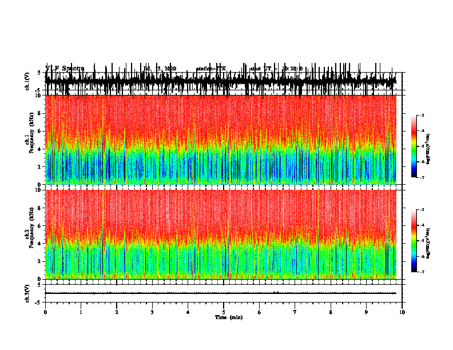
Task: Click the 'VLF Spectra' plot title
Action: (x=65, y=69)
